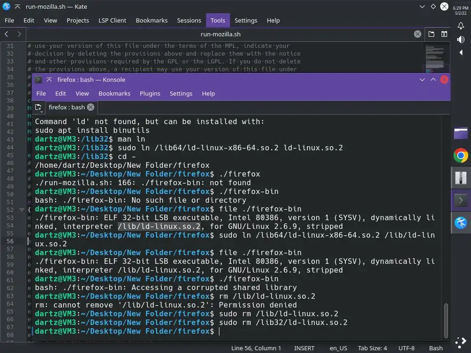Click the split view icon in Kate
471x353 pixels.
(444, 34)
